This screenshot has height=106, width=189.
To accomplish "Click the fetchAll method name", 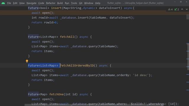I will tap(67, 37).
